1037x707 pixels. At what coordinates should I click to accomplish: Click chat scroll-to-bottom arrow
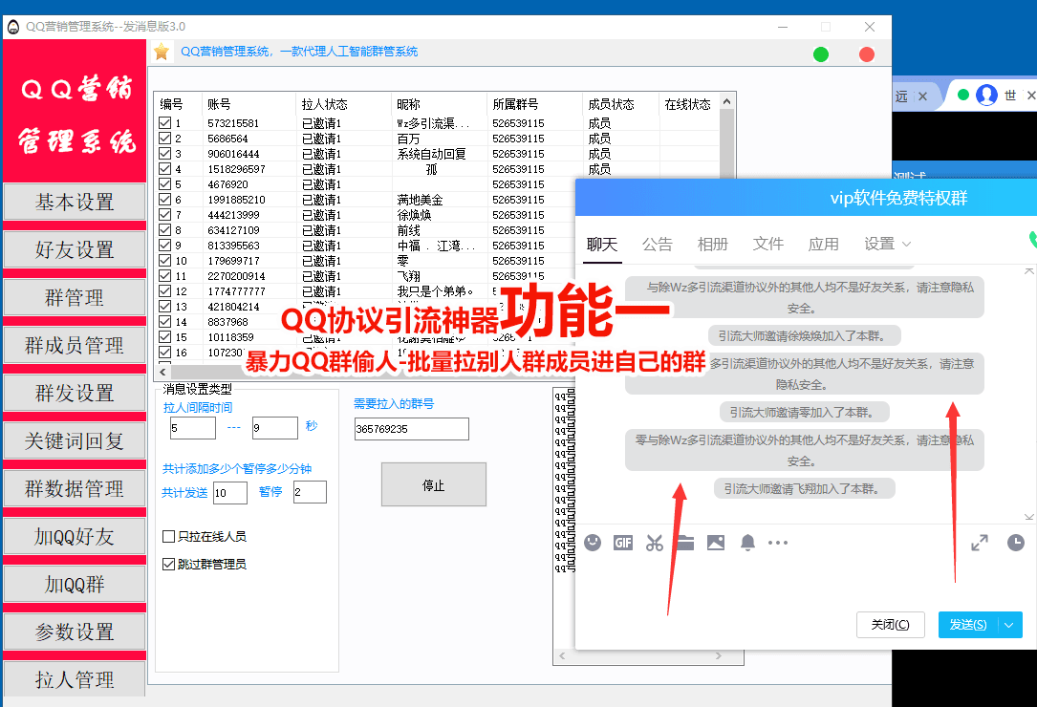pyautogui.click(x=1029, y=517)
